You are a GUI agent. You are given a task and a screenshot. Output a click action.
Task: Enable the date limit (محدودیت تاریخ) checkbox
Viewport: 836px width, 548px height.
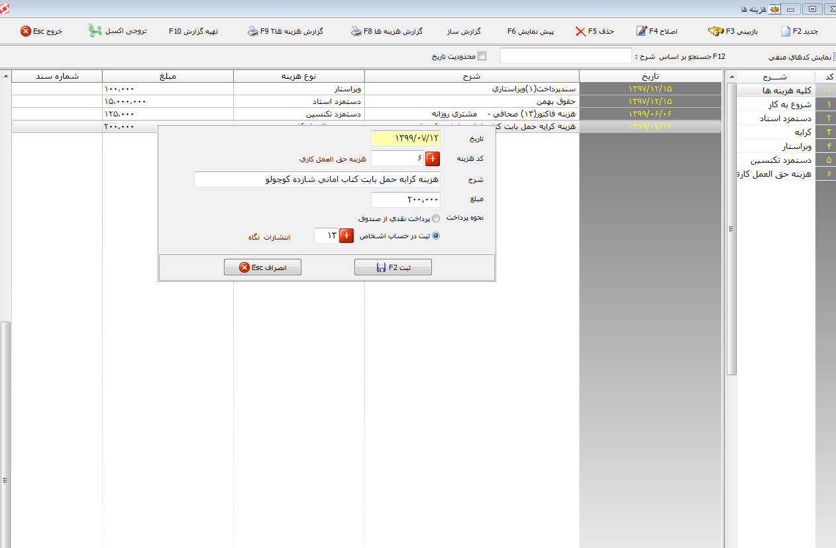[x=482, y=56]
